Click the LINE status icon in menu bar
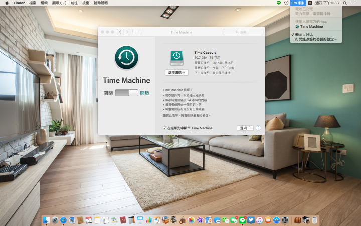 coord(279,3)
